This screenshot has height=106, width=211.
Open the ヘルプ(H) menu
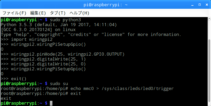pos(79,13)
